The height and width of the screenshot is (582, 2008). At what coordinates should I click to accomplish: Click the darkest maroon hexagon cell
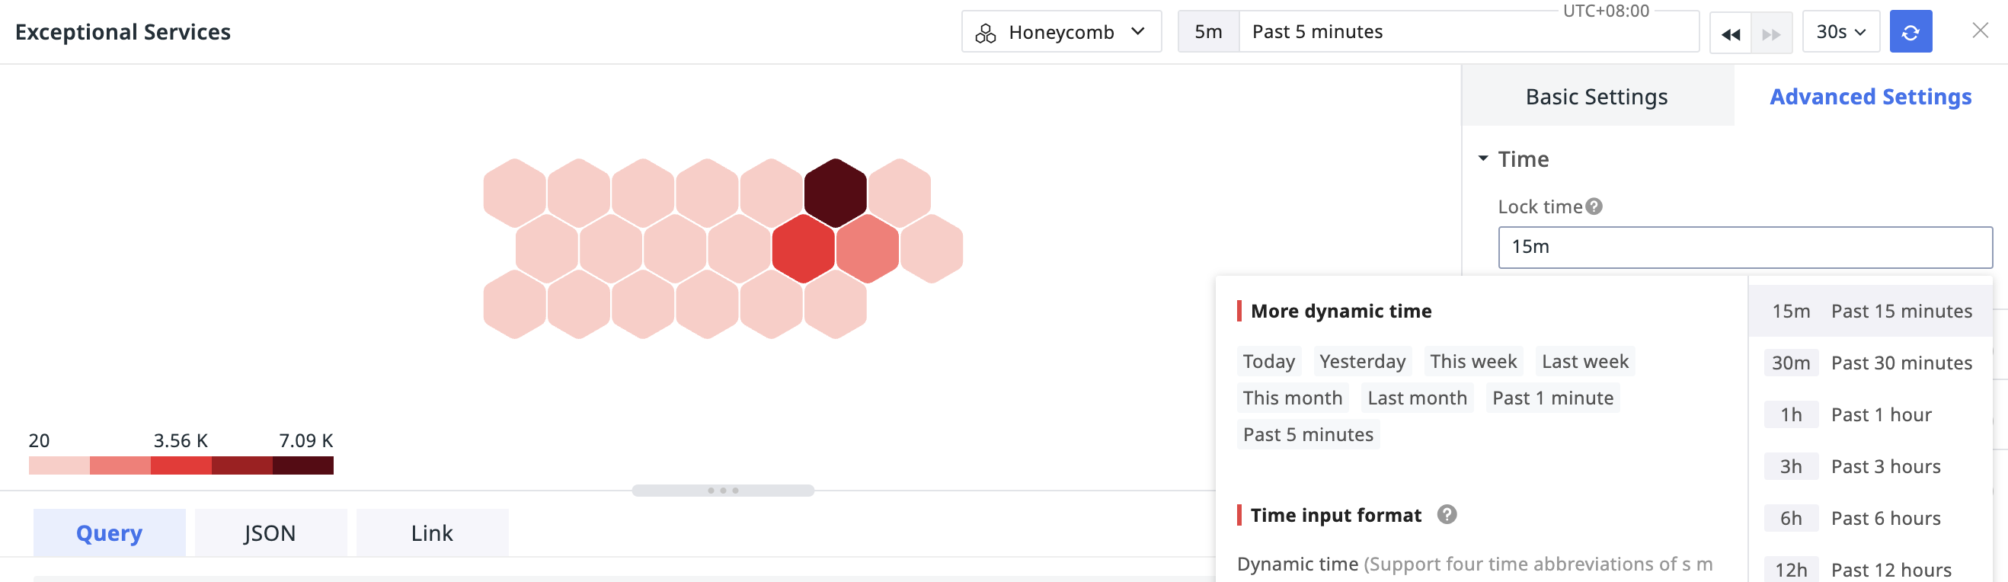tap(835, 193)
